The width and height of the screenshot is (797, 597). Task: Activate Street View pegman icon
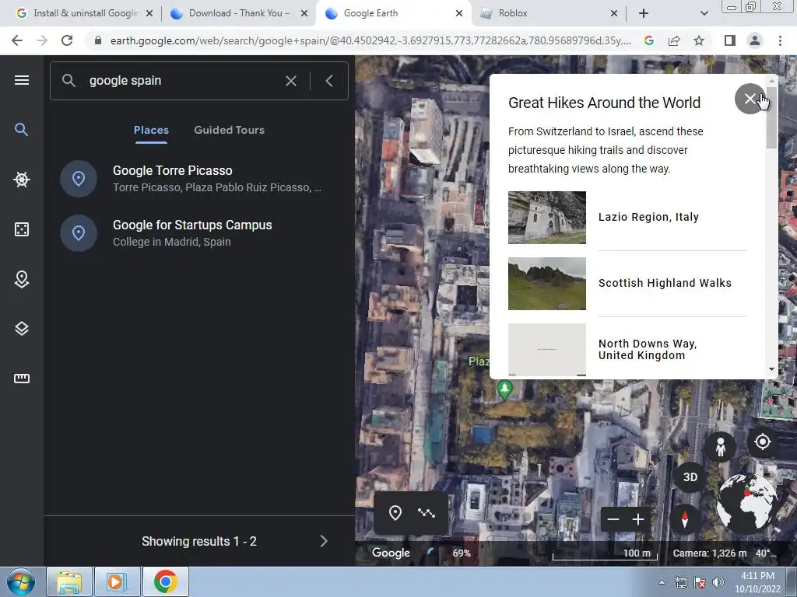[720, 447]
